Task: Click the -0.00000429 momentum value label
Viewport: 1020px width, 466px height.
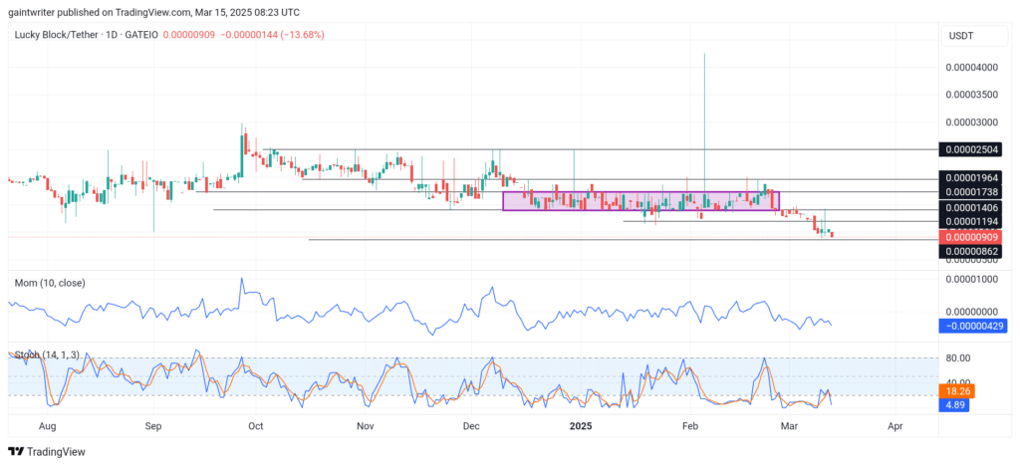Action: pos(974,325)
